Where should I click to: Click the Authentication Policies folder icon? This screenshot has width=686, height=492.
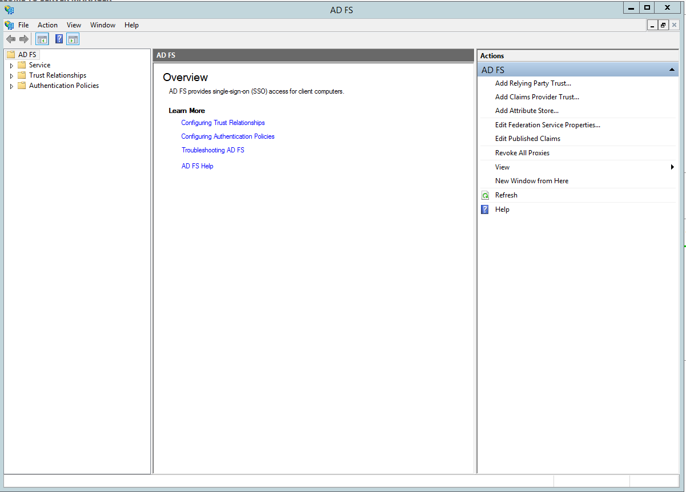click(22, 86)
